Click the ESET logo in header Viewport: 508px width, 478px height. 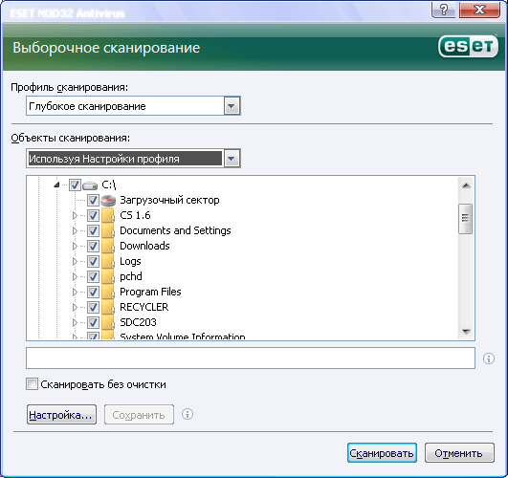click(469, 46)
